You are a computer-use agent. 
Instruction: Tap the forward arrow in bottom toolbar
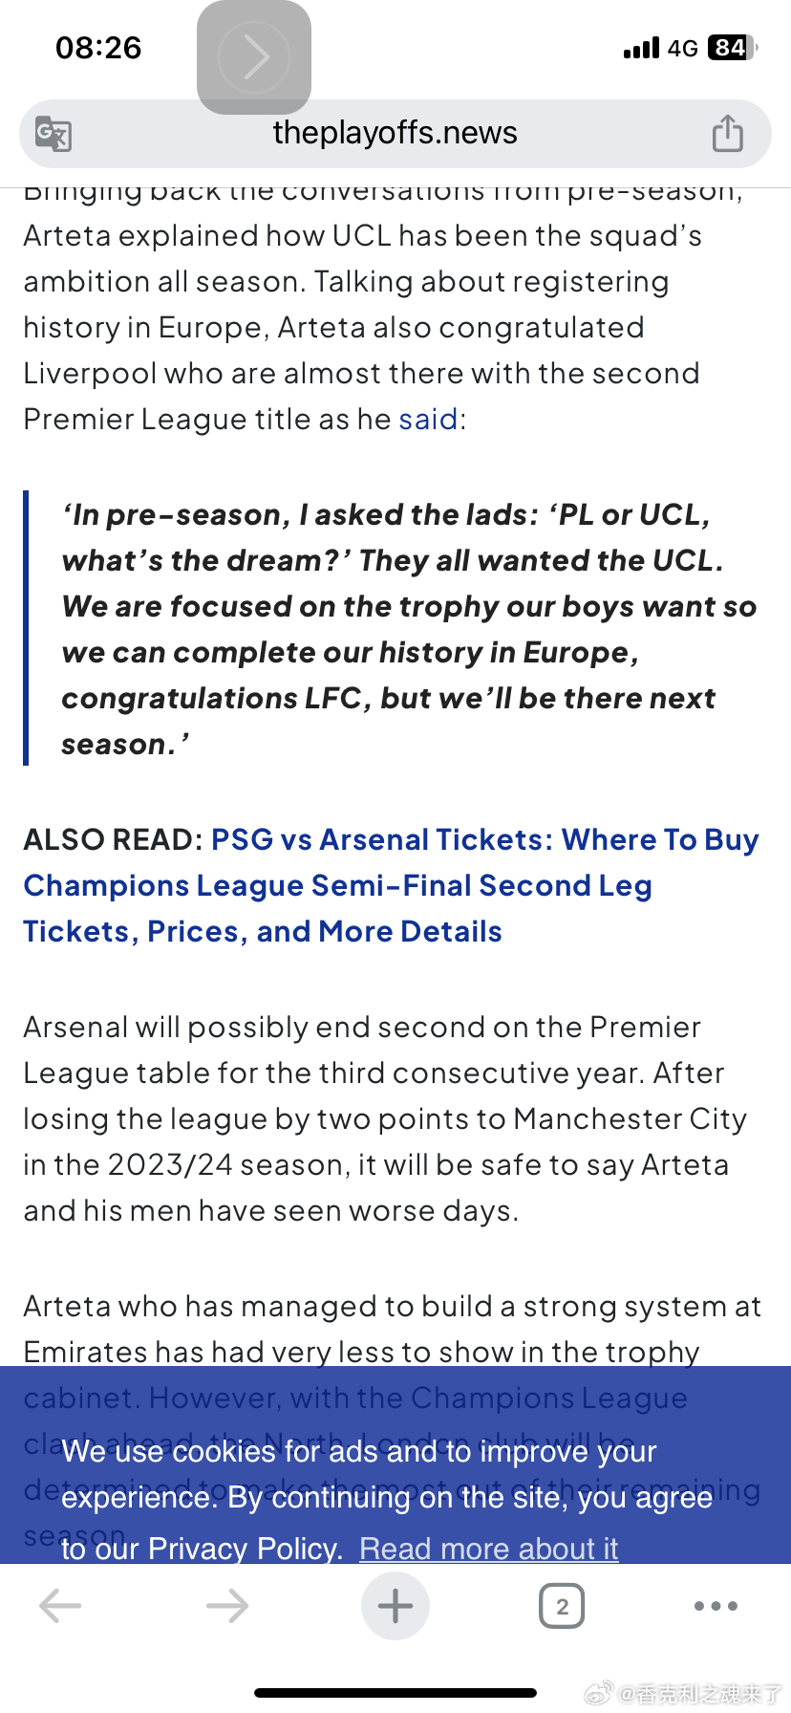click(x=227, y=1606)
